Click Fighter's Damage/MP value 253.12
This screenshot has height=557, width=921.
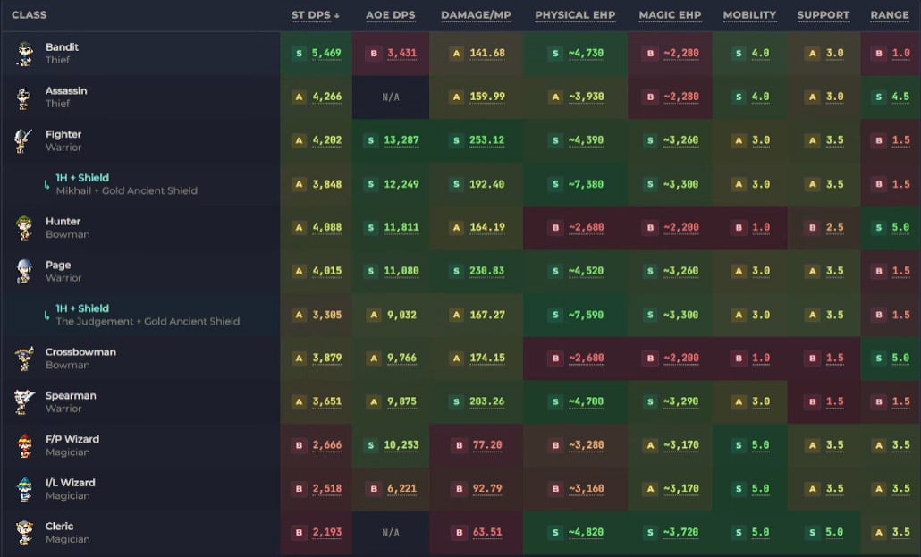pyautogui.click(x=487, y=140)
